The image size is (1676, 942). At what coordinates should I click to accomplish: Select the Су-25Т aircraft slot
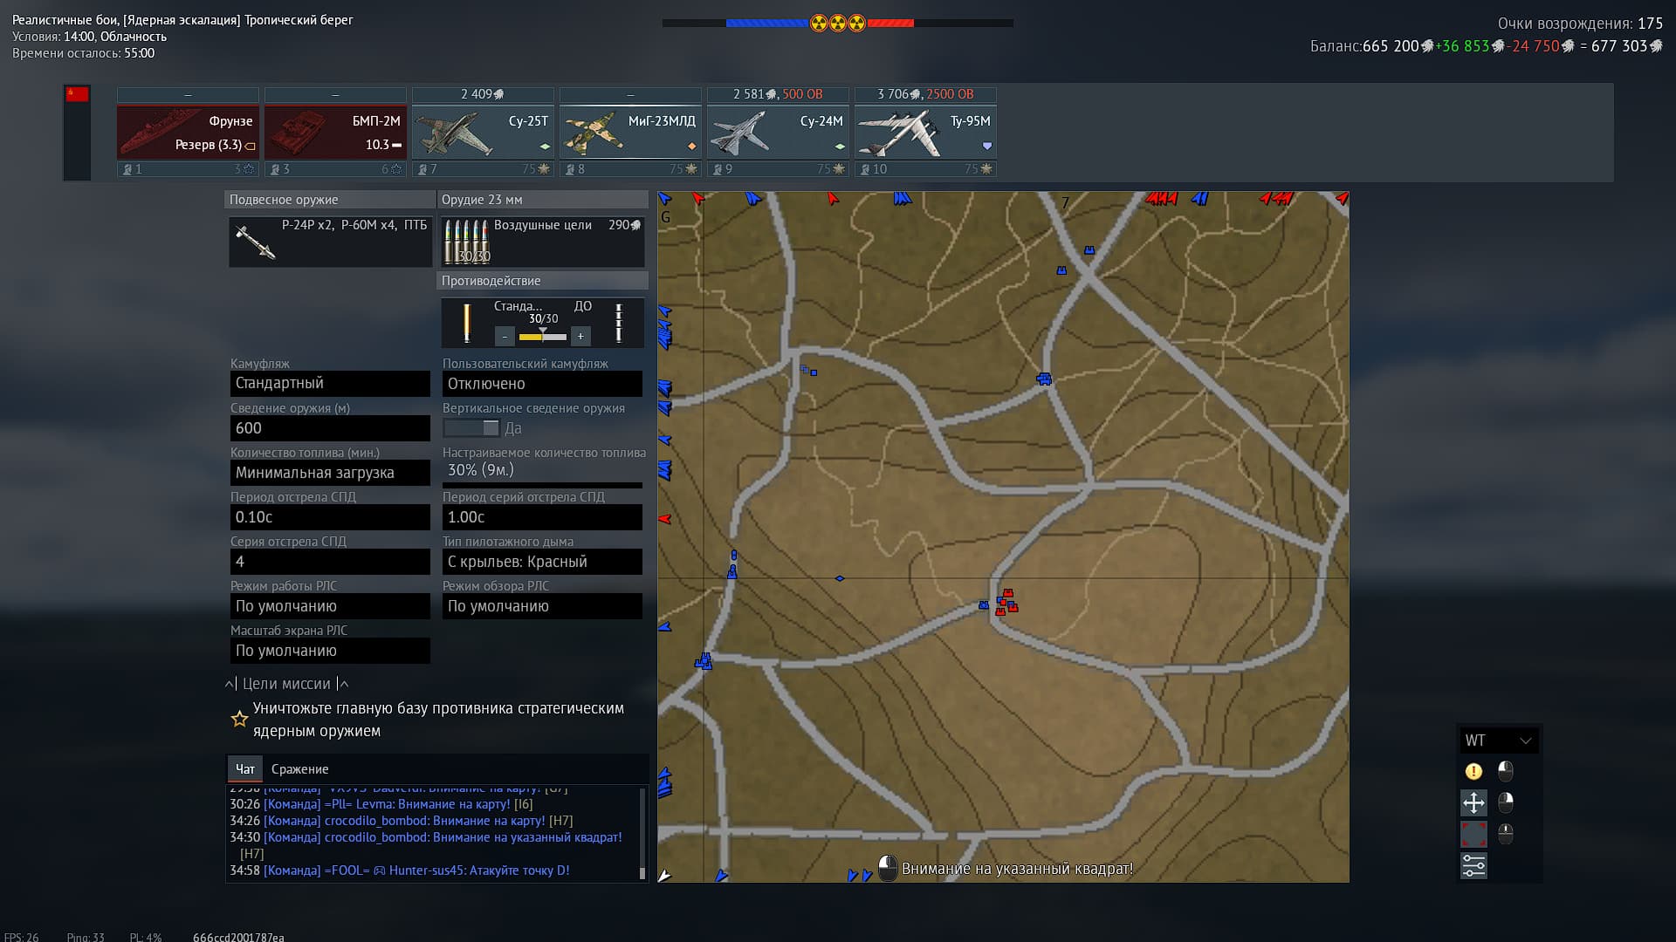[483, 133]
